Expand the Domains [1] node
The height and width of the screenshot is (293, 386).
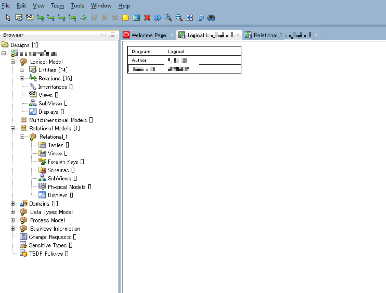click(x=13, y=203)
